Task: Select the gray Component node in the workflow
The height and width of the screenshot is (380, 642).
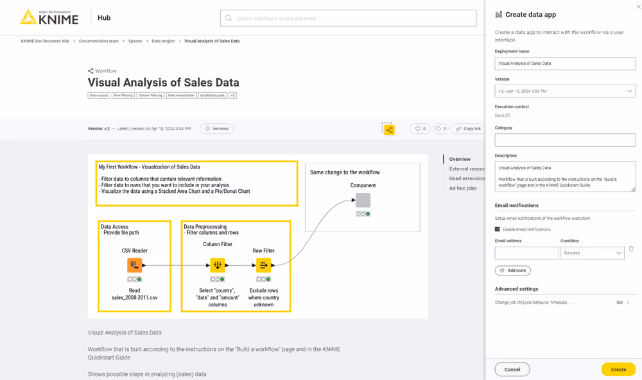Action: click(x=363, y=199)
